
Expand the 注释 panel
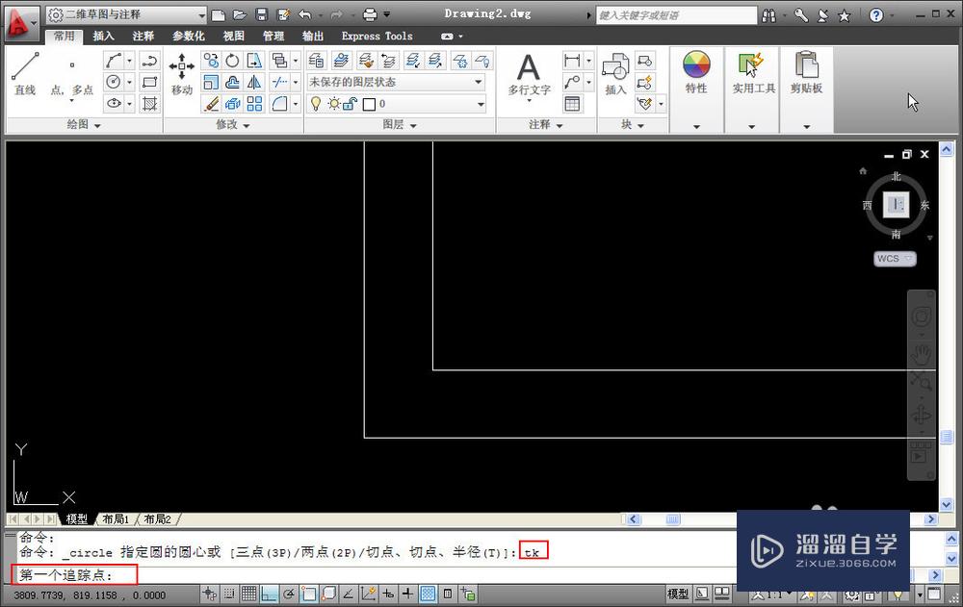546,125
